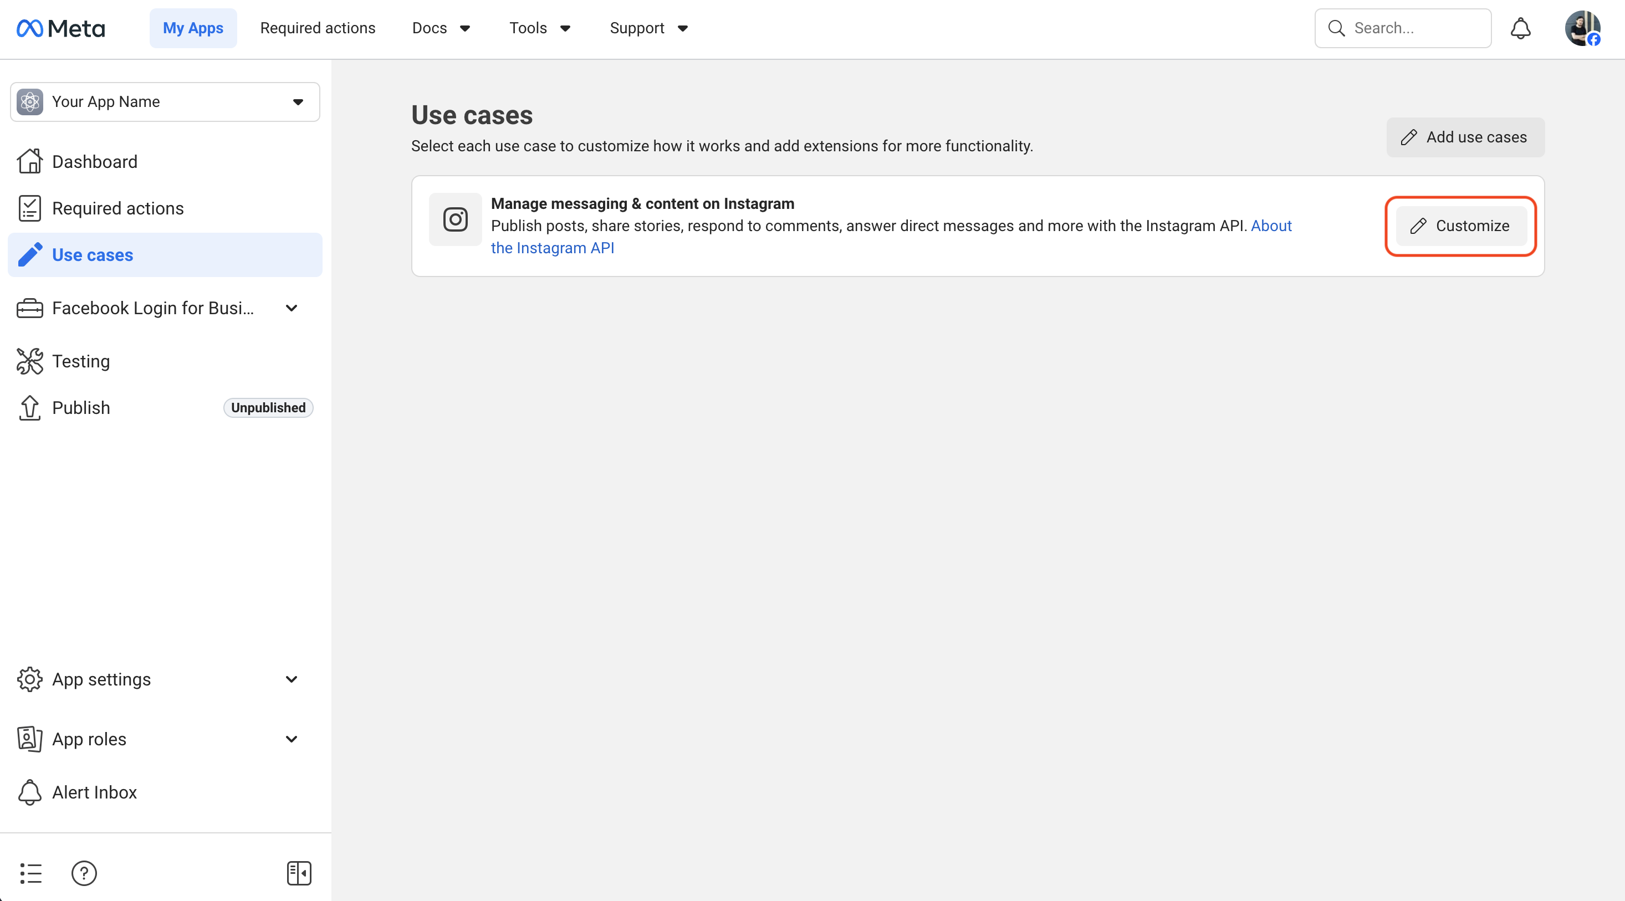This screenshot has height=901, width=1625.
Task: Open the Docs dropdown menu
Action: pos(441,28)
